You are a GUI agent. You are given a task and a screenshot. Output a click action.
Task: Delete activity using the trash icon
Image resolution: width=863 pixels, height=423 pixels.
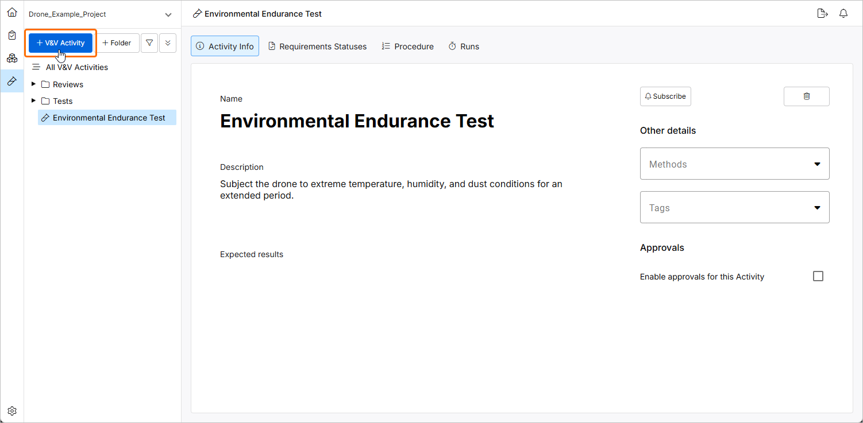click(806, 96)
